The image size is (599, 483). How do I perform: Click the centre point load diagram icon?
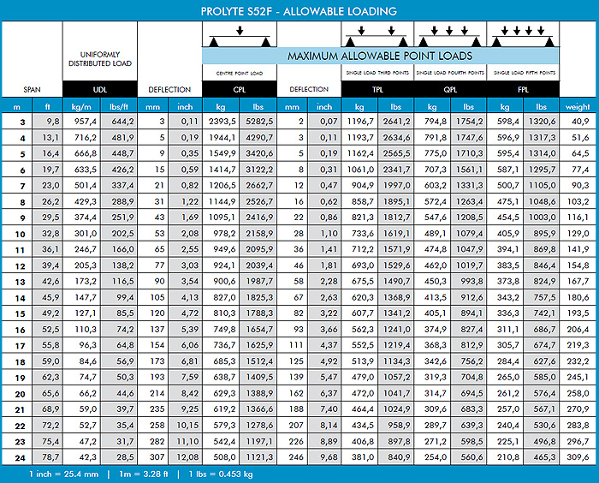(x=240, y=37)
